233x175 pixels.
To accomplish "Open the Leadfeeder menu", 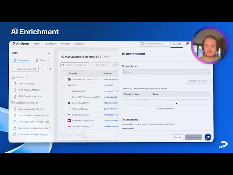I will pos(51,44).
